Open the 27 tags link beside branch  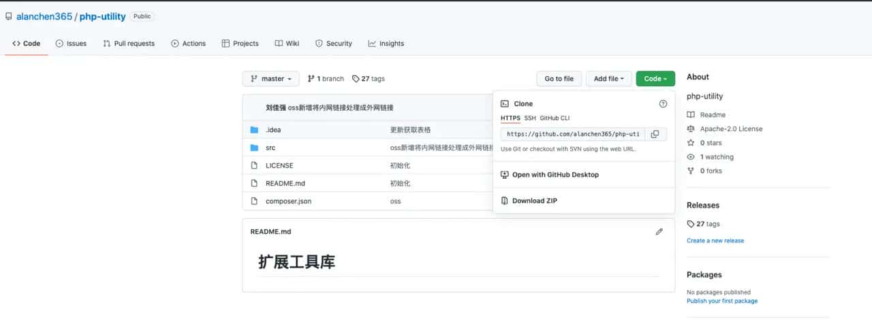coord(369,79)
